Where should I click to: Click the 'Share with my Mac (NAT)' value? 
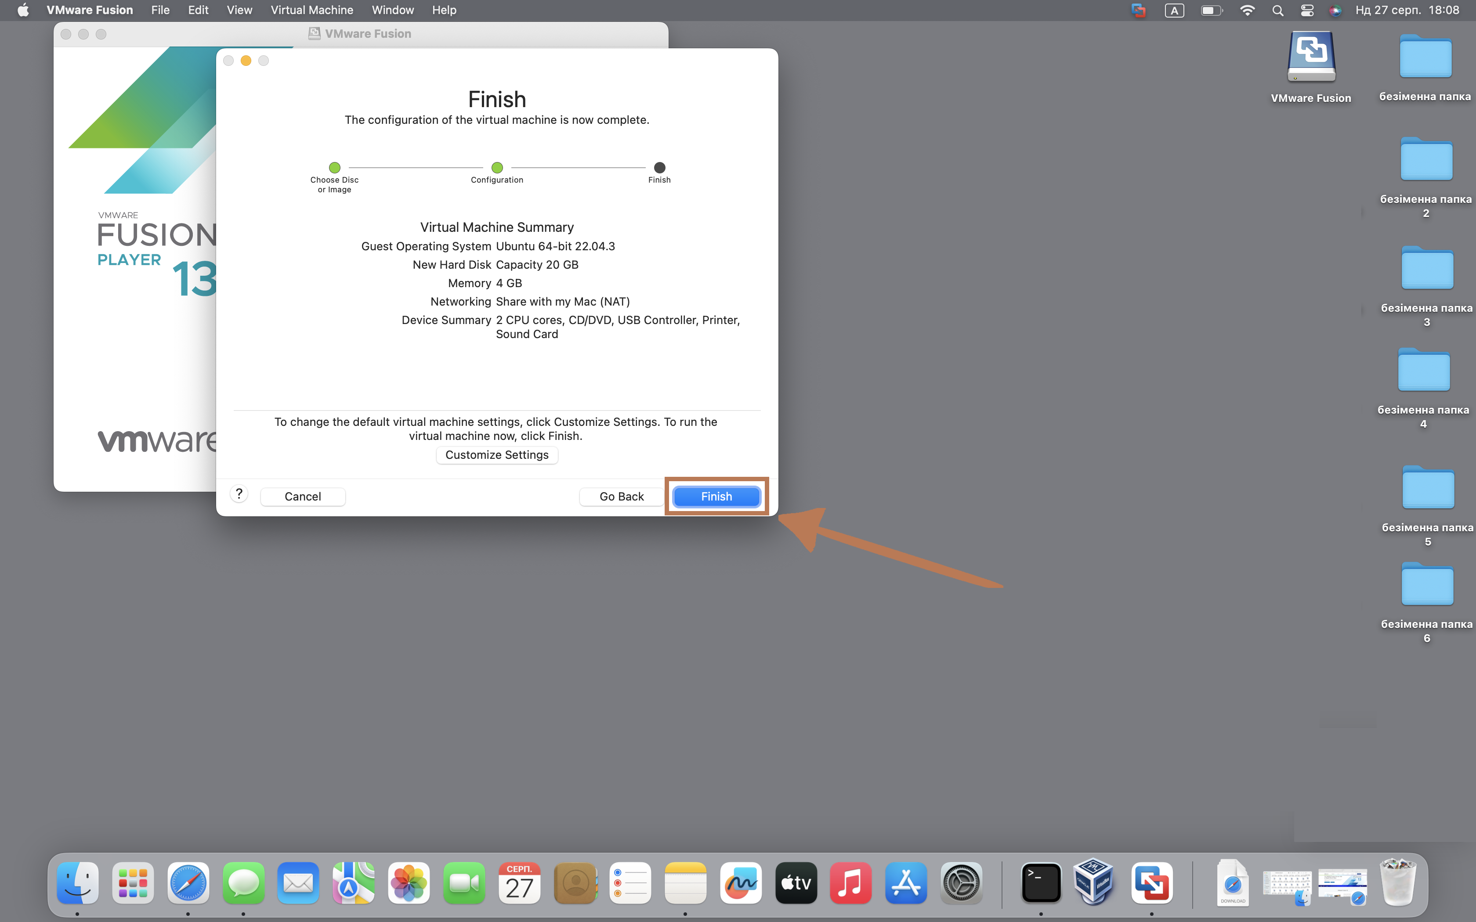(x=563, y=302)
